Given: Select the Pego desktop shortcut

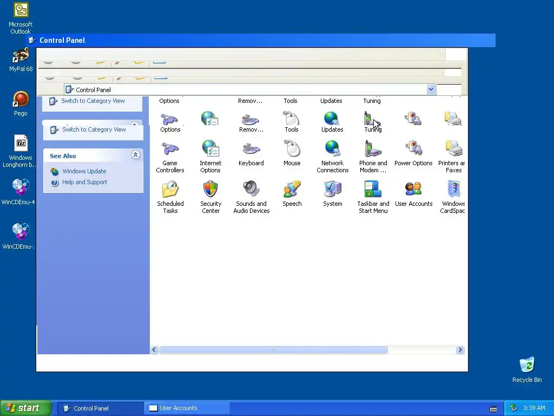Looking at the screenshot, I should [21, 103].
